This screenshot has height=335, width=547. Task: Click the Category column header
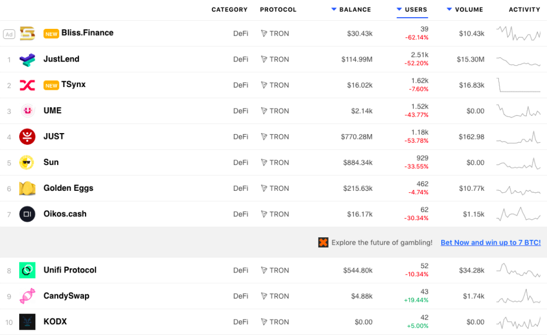pyautogui.click(x=230, y=10)
